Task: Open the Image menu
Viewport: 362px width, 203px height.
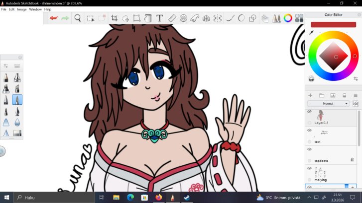Action: pyautogui.click(x=22, y=9)
